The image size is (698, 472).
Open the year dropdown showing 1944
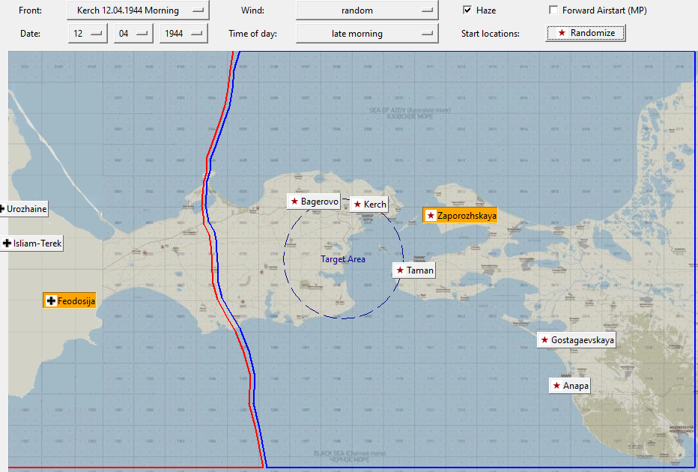tap(183, 34)
